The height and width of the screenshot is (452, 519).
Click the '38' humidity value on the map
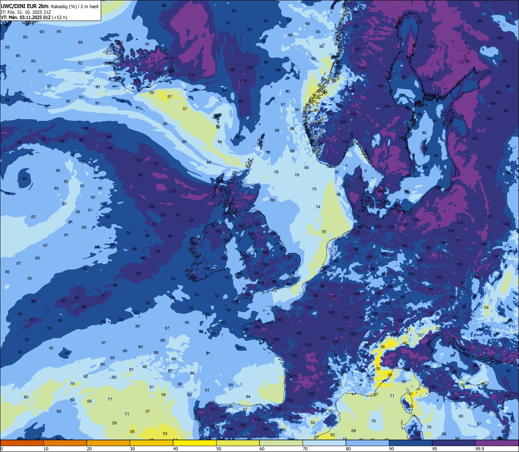click(x=382, y=347)
